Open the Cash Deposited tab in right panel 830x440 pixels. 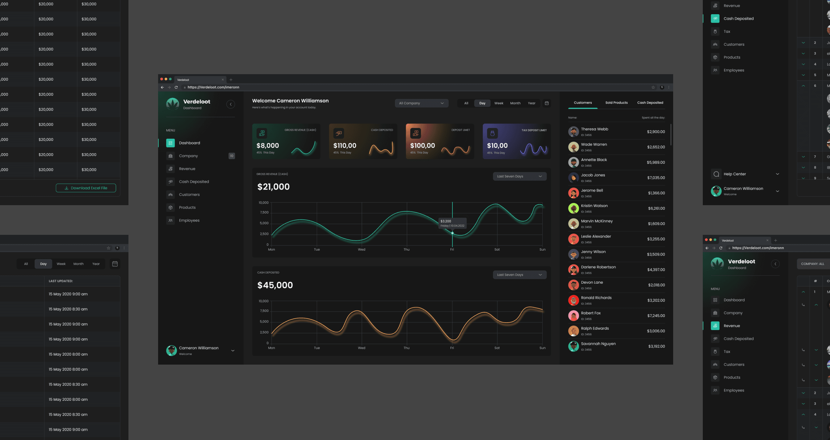[x=650, y=103]
